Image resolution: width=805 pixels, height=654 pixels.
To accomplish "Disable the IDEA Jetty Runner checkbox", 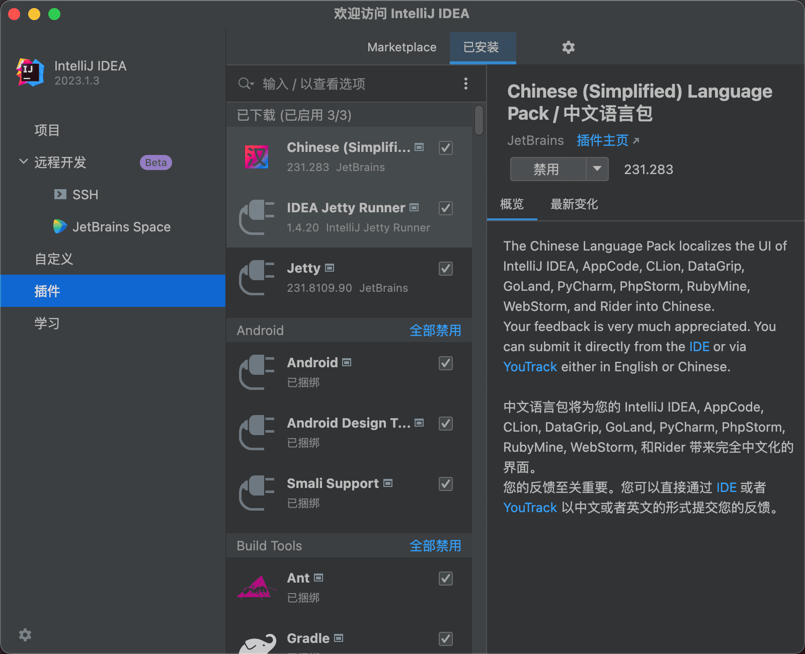I will point(446,208).
